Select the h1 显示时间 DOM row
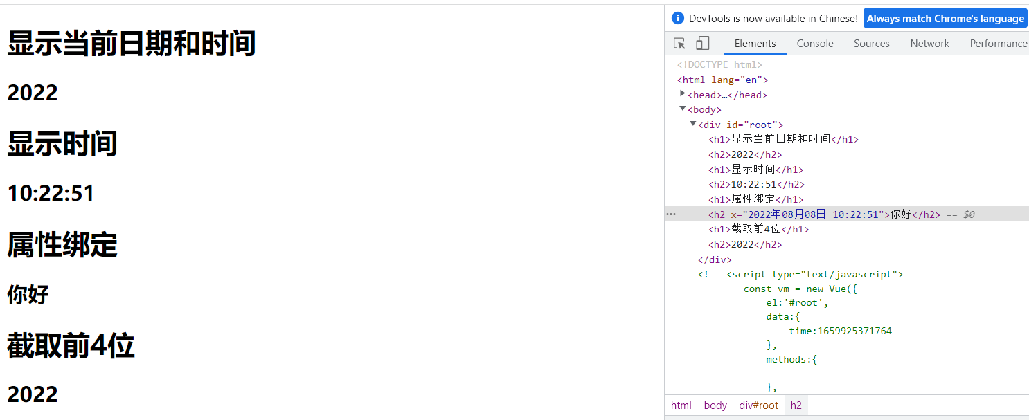This screenshot has width=1029, height=420. [755, 170]
